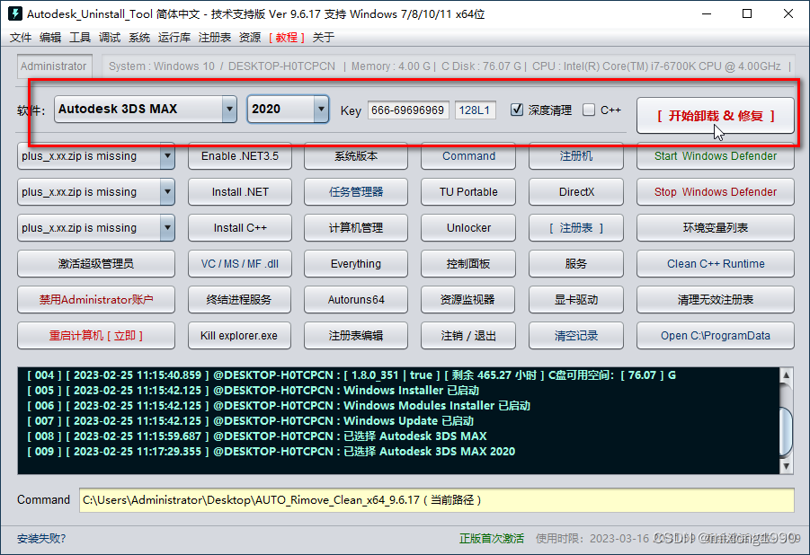Click the product key field 128L1
810x555 pixels.
[476, 110]
